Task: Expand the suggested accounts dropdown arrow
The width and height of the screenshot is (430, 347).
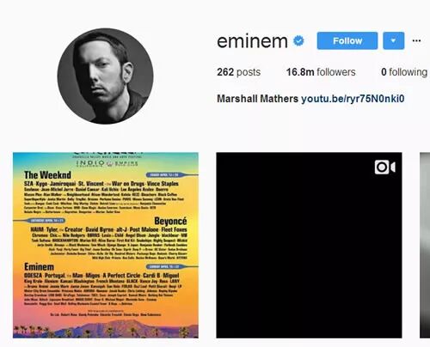Action: point(394,40)
